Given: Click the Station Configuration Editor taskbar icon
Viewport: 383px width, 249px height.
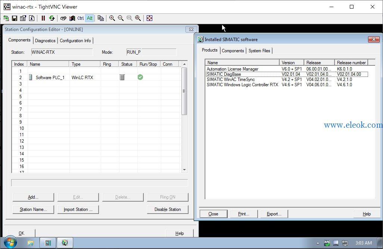Looking at the screenshot, I should pos(48,243).
